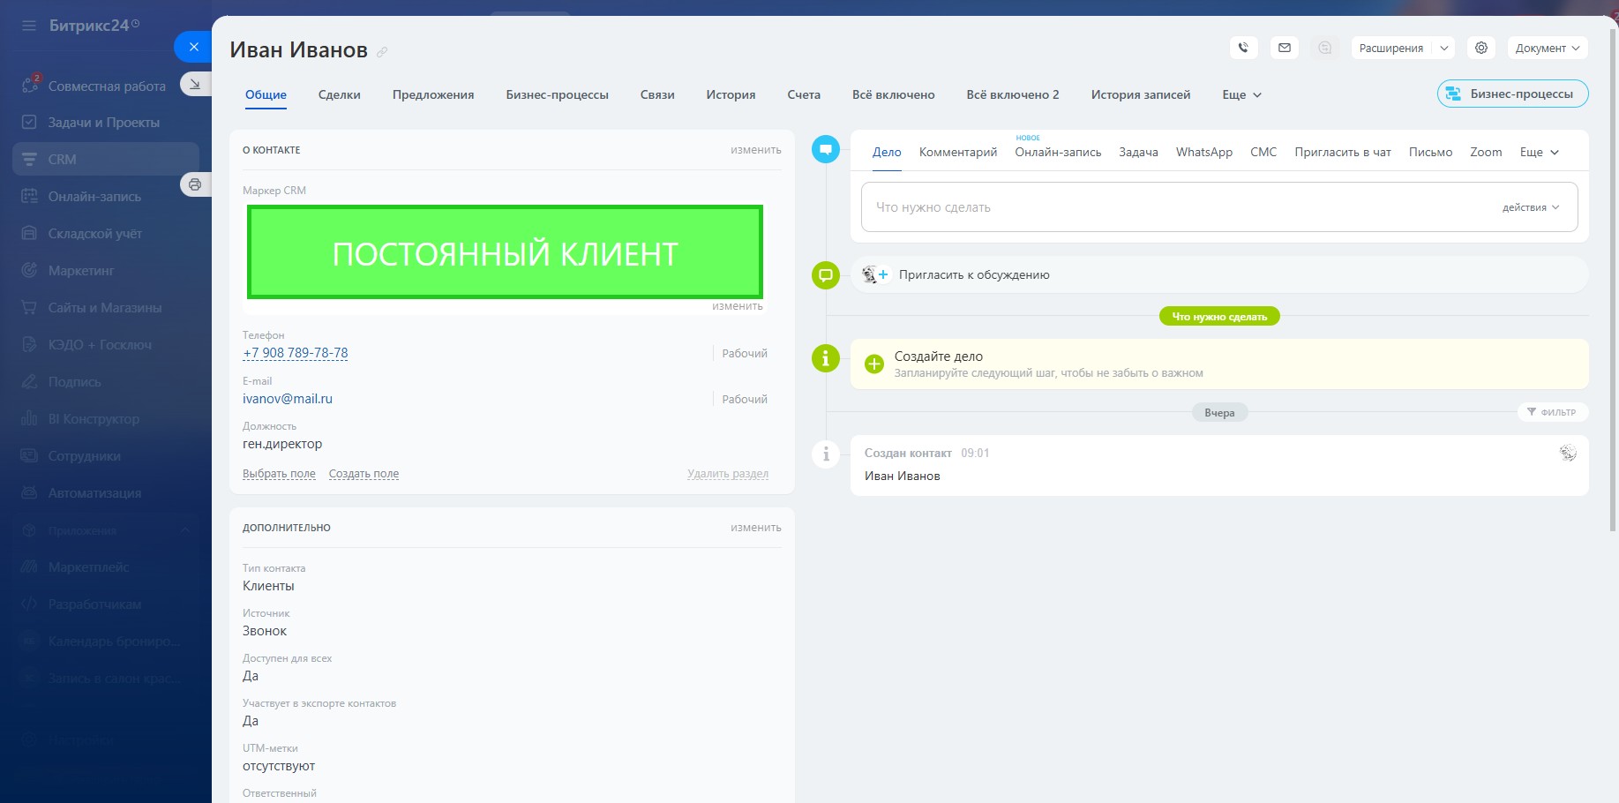1619x803 pixels.
Task: Click the green plus icon for Создайте дело
Action: [x=873, y=364]
